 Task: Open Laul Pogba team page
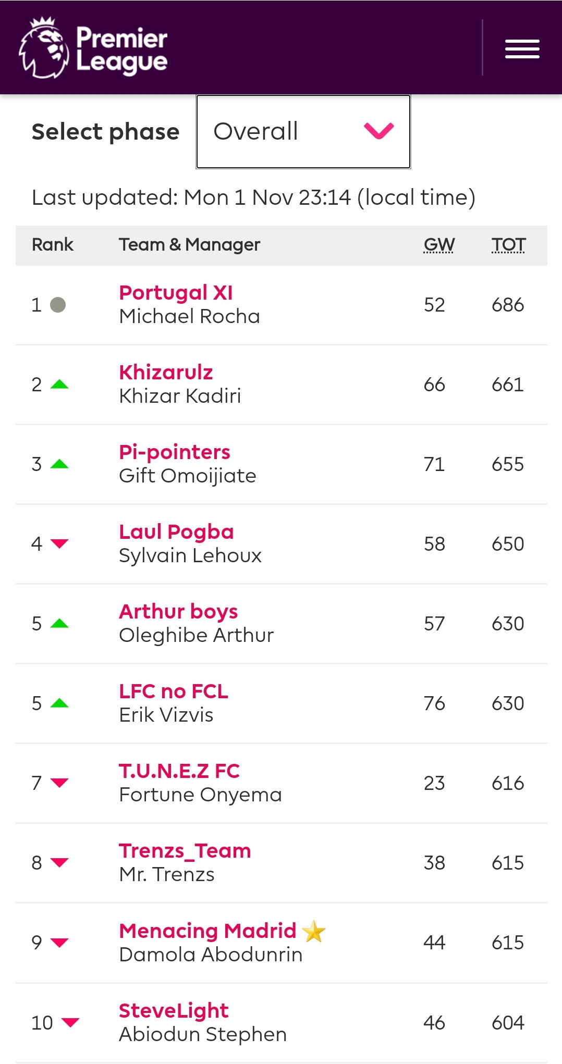[x=176, y=532]
